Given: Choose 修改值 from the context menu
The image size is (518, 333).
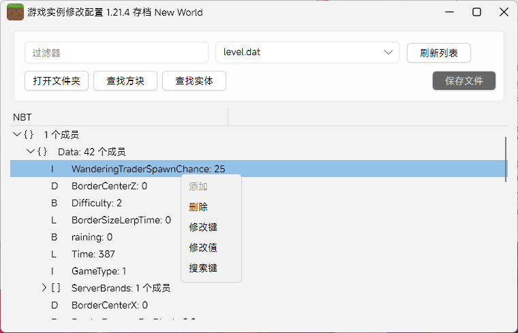Looking at the screenshot, I should coord(203,248).
